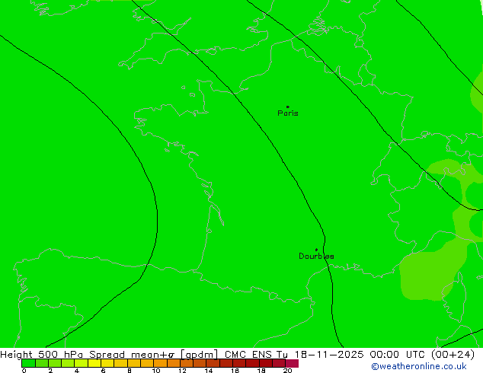The width and height of the screenshot is (483, 373).
Task: Select the bright yellow legend swatch before 6
Action: click(x=94, y=363)
